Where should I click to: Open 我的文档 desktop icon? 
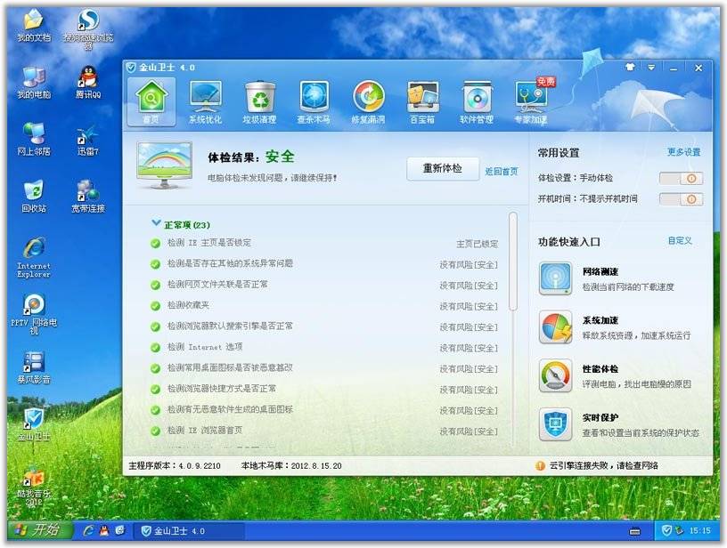click(x=34, y=27)
